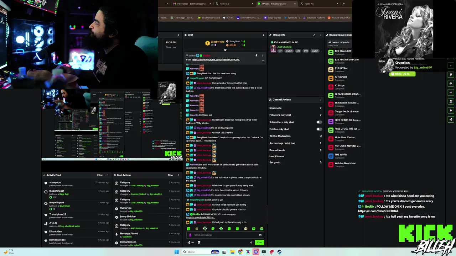Viewport: 456px width, 256px height.
Task: Toggle Emotes-only chat switch
Action: coord(319,129)
